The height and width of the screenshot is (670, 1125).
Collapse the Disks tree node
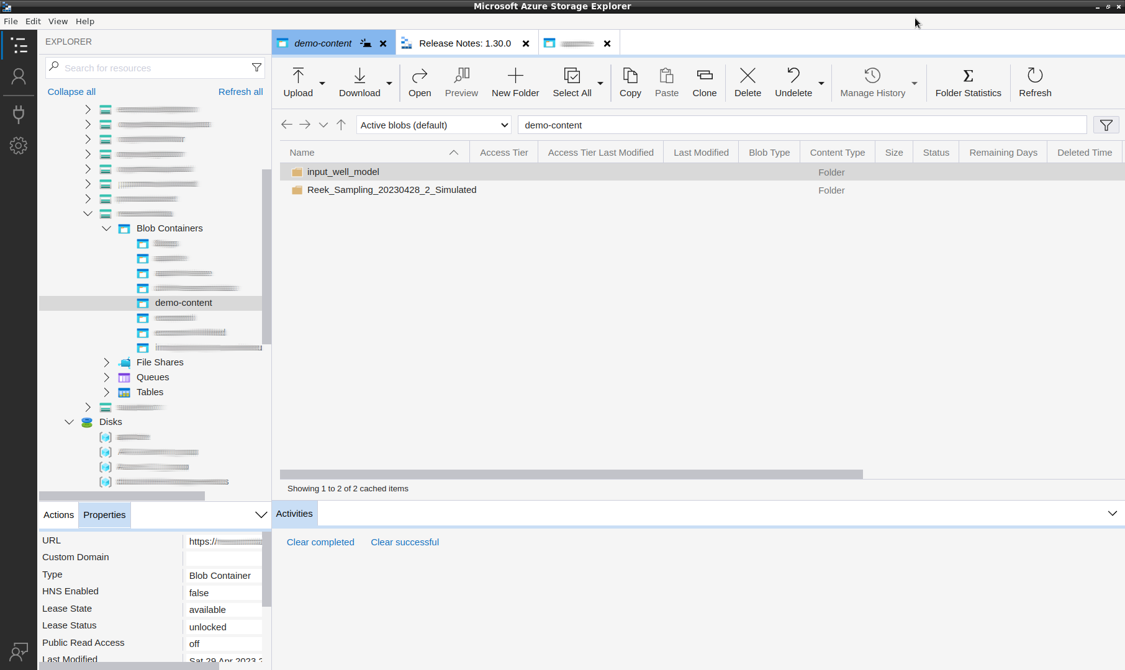69,422
